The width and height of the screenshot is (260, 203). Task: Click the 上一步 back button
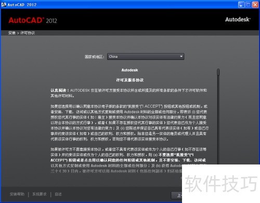point(177,196)
